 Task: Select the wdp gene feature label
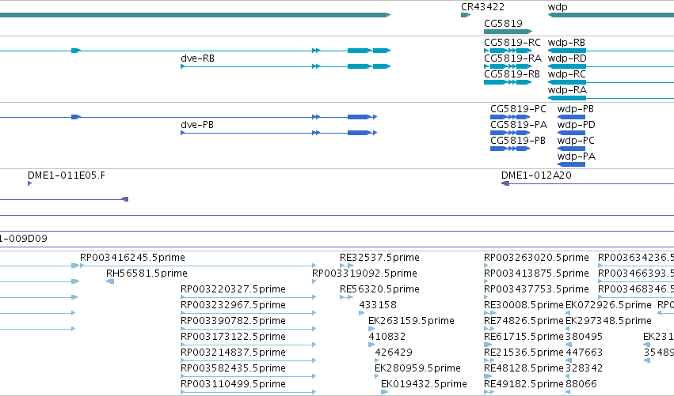click(558, 7)
